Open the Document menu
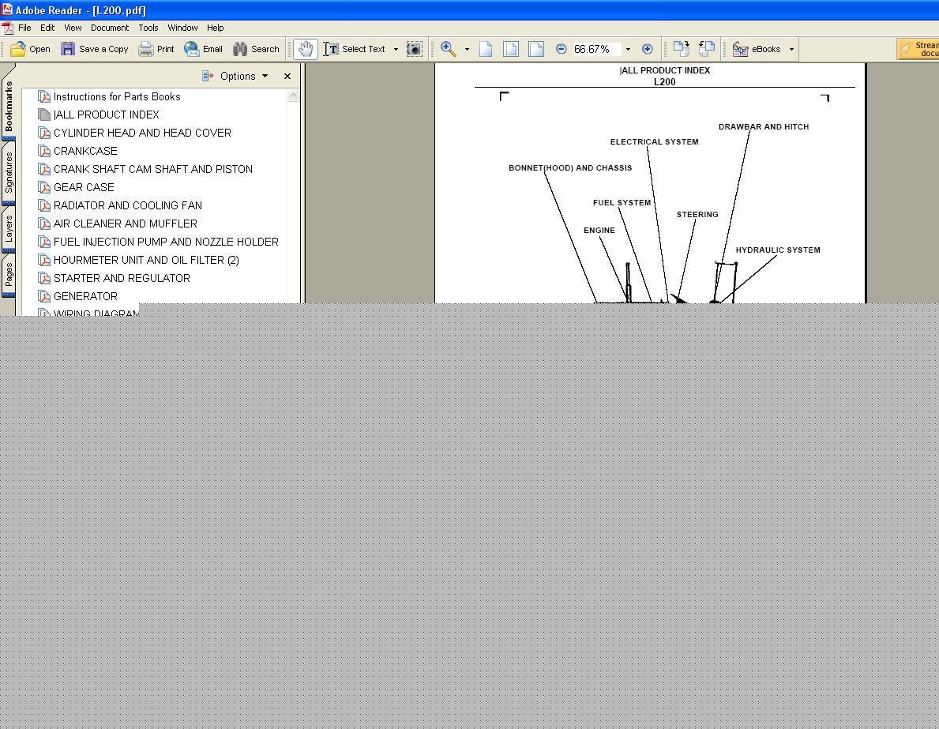 (110, 28)
